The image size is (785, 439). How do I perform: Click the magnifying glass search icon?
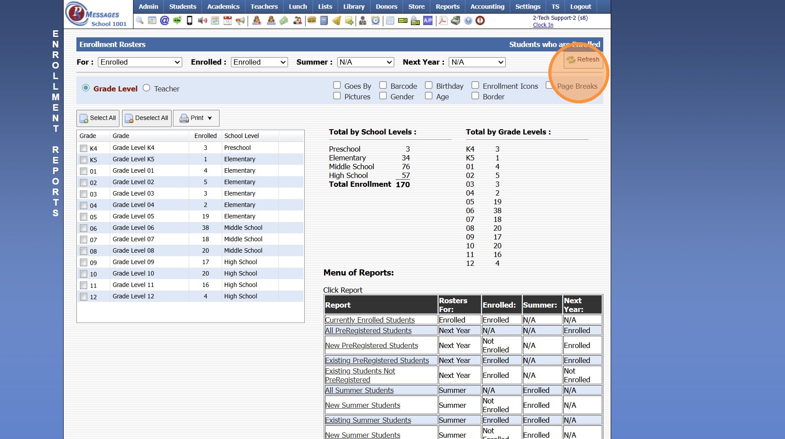coord(140,20)
